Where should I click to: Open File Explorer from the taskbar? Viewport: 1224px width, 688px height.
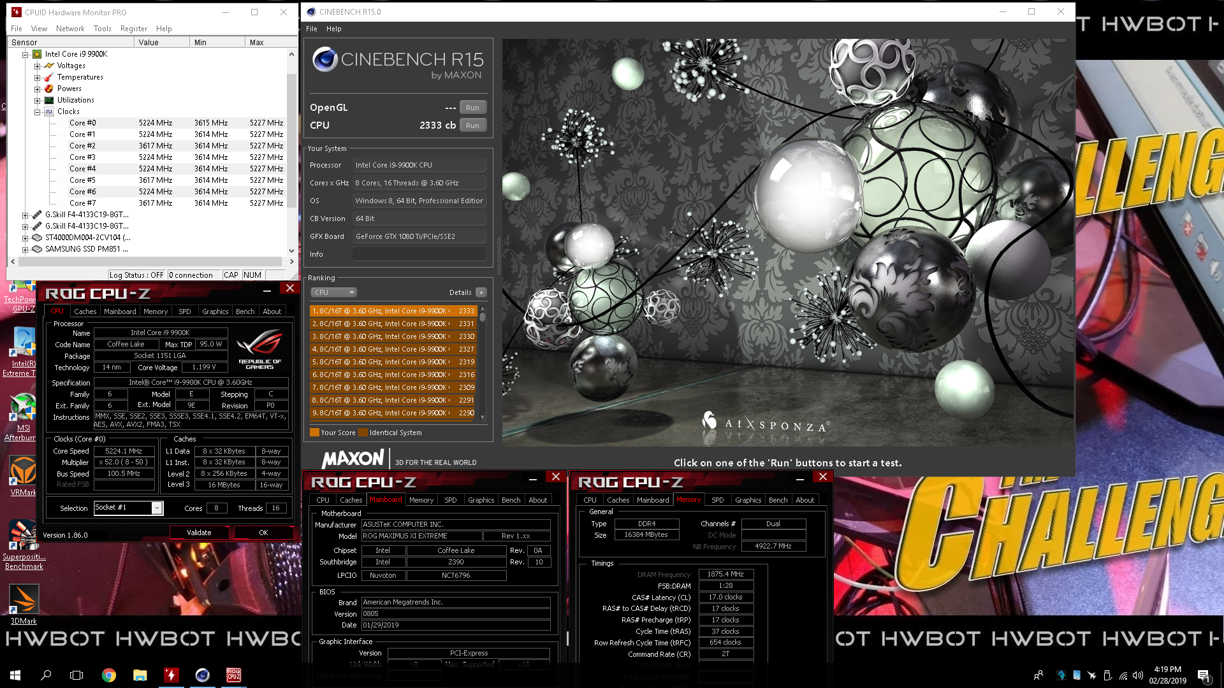(140, 675)
